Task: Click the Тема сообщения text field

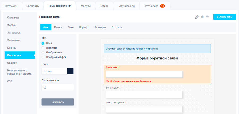Action: point(144,109)
